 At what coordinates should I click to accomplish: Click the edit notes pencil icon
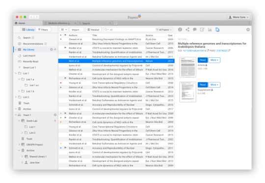click(202, 30)
